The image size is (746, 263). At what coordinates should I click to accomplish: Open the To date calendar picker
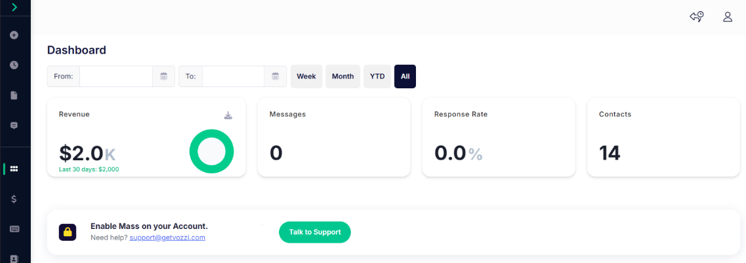pyautogui.click(x=276, y=77)
